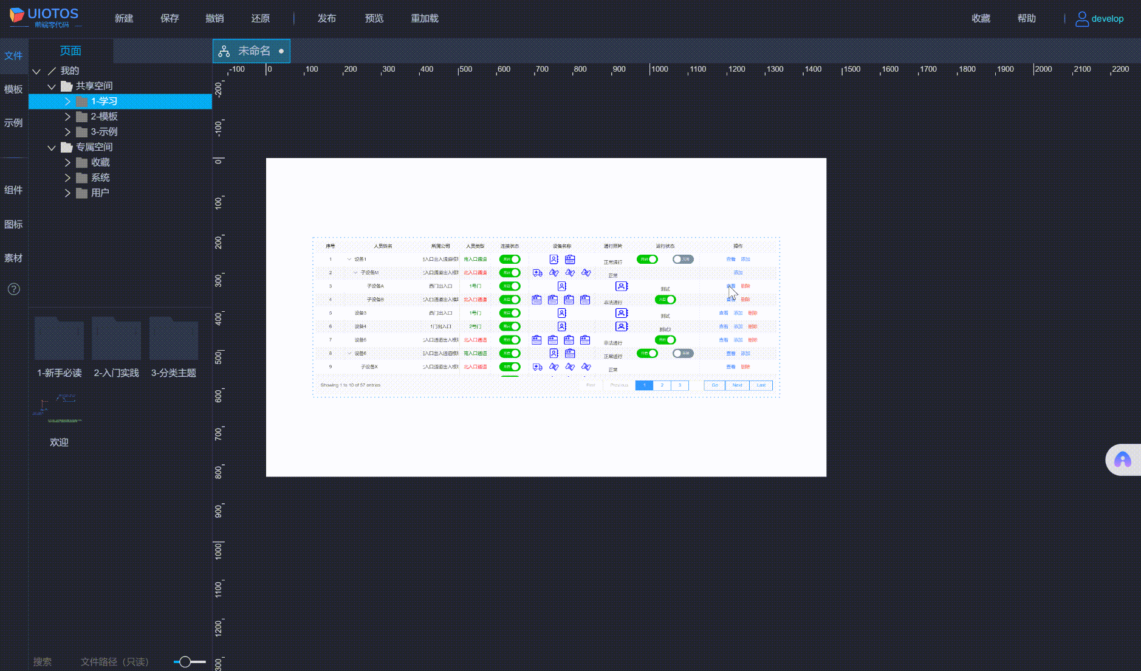Image resolution: width=1141 pixels, height=671 pixels.
Task: Click the UIOTOS logo
Action: [x=44, y=17]
